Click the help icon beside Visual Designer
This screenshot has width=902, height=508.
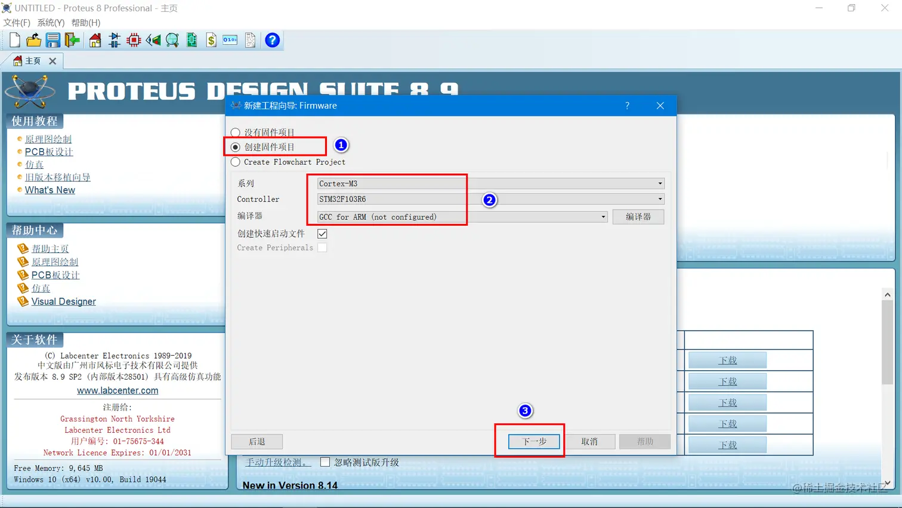[23, 301]
